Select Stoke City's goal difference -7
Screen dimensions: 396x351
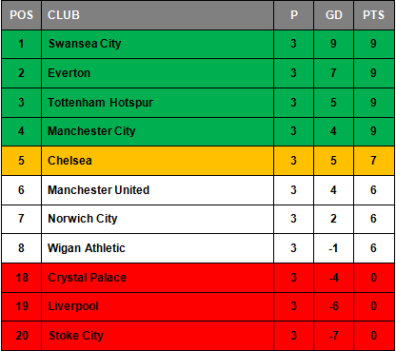[333, 336]
